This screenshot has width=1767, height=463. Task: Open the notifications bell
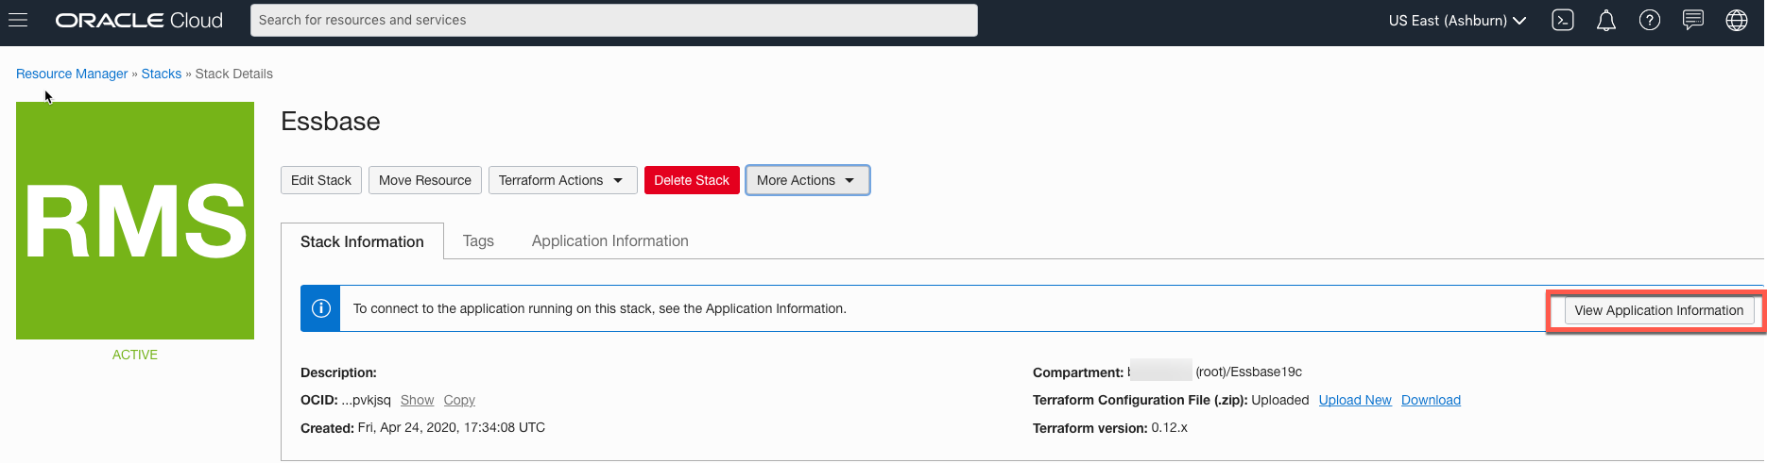1605,20
